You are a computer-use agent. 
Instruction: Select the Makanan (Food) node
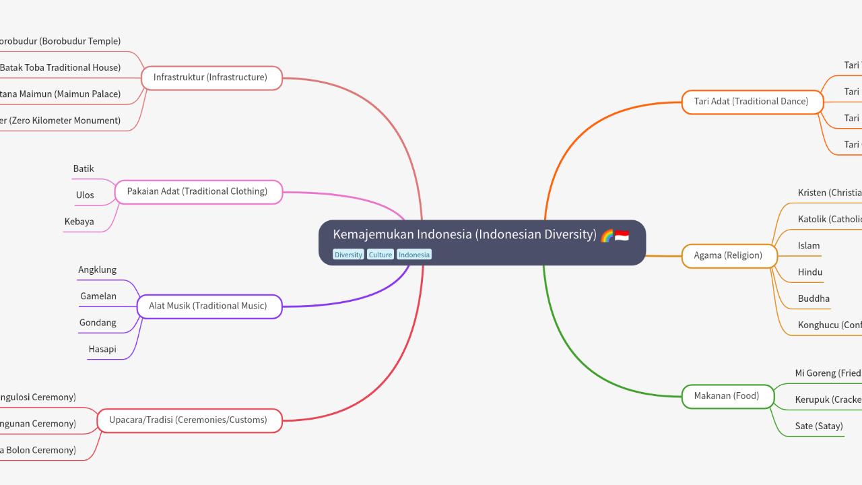728,396
